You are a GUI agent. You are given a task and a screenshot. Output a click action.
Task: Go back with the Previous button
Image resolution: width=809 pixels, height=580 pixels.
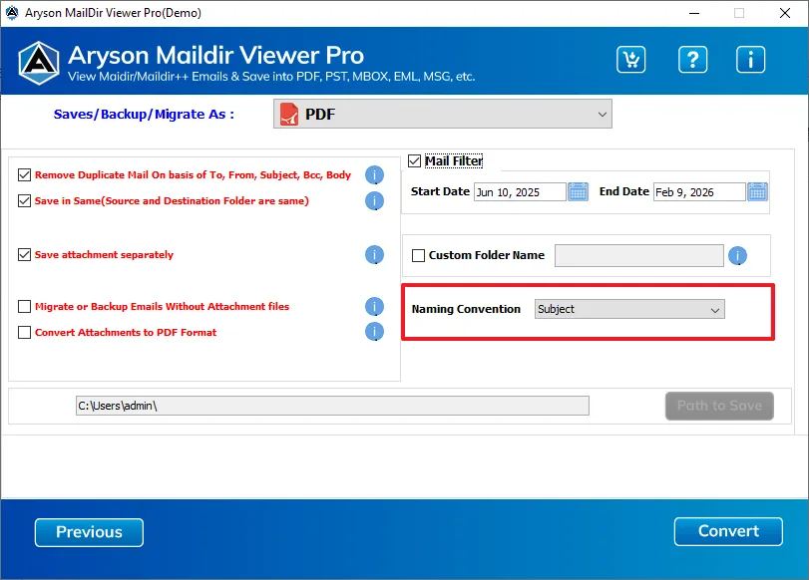click(89, 532)
